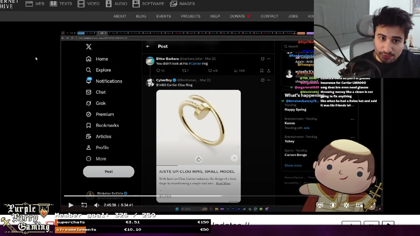
Task: Open the CONTACT page
Action: (269, 16)
